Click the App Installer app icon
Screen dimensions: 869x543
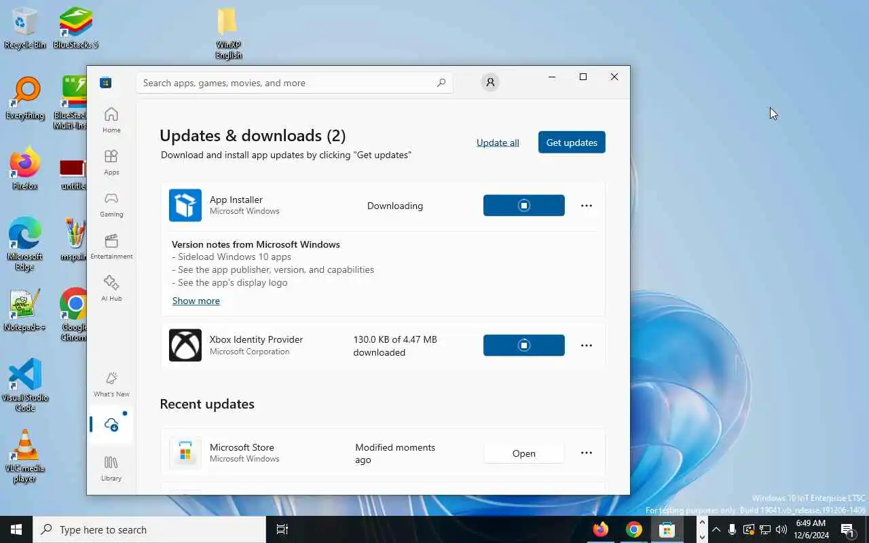click(x=185, y=205)
